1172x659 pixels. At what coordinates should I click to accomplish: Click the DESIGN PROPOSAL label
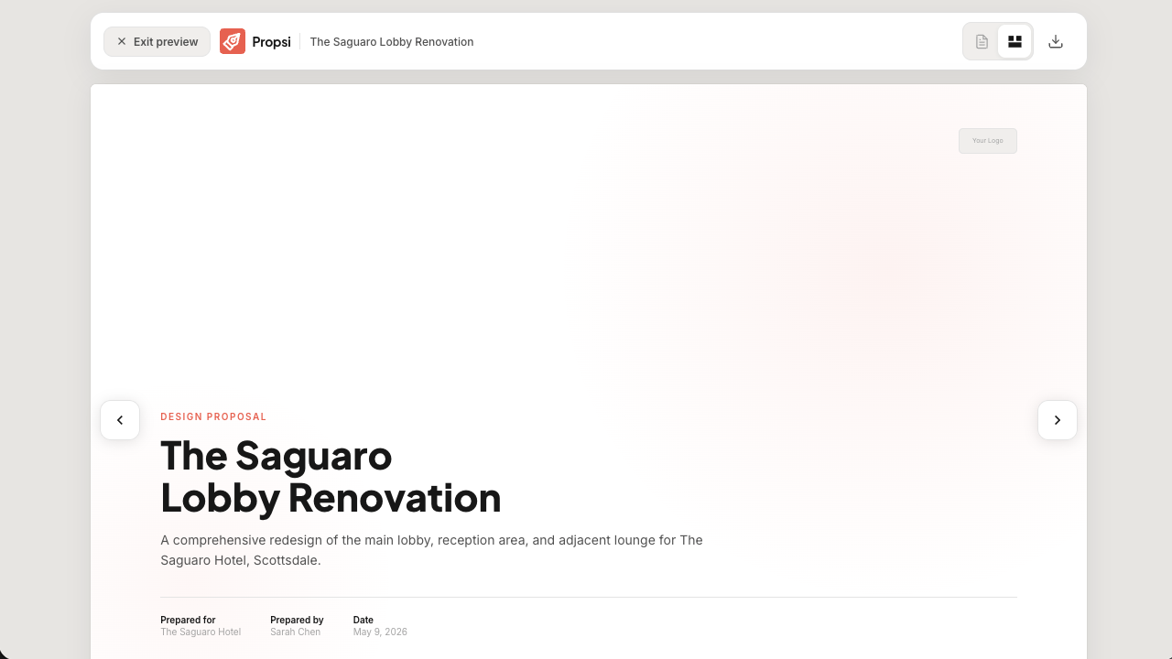tap(213, 416)
